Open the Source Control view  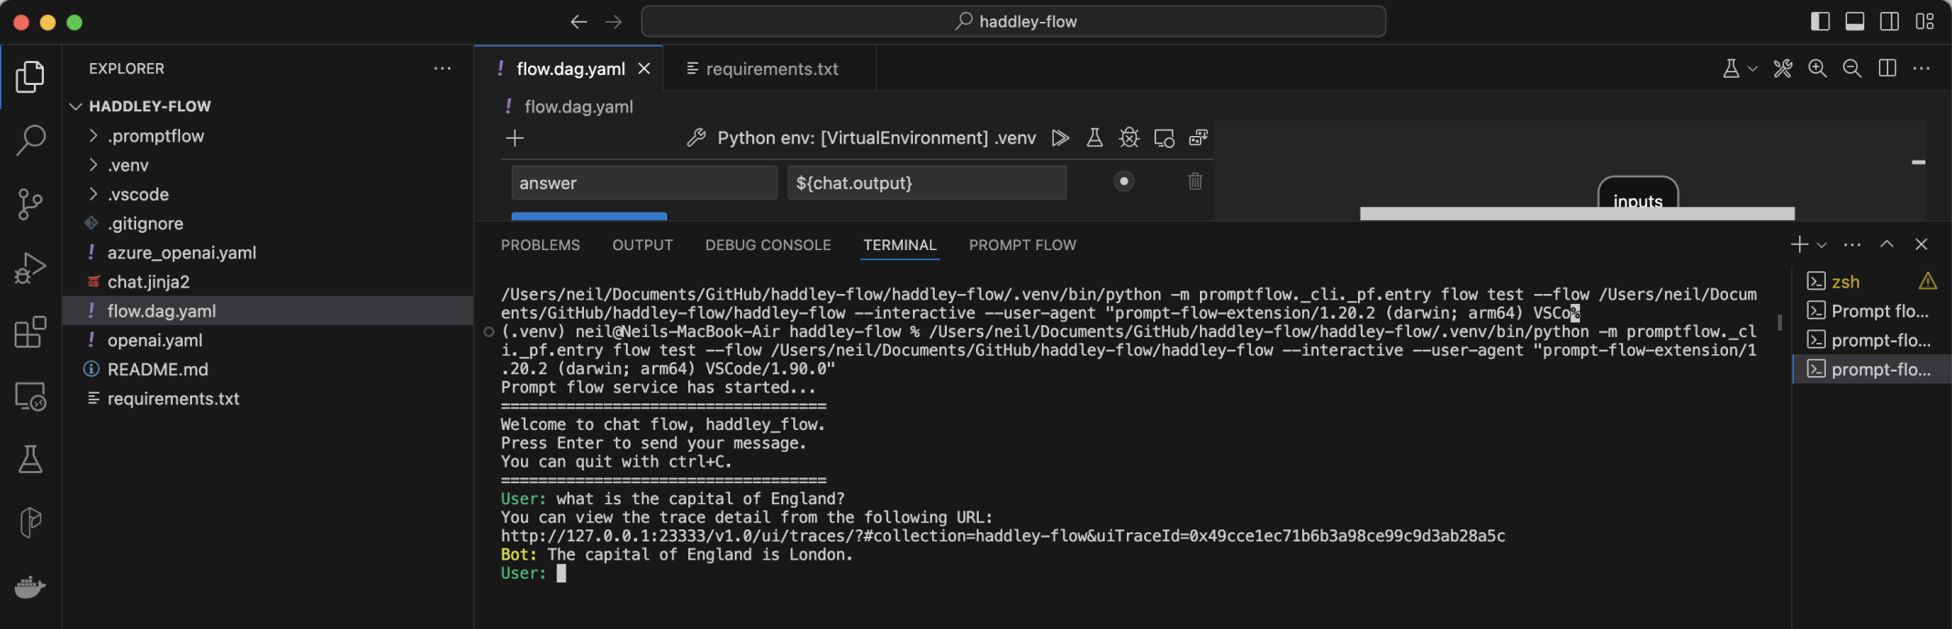30,204
